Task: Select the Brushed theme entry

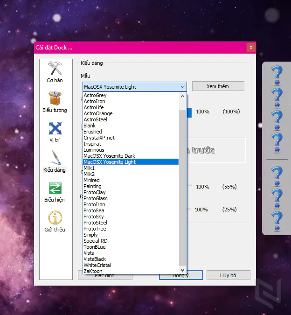Action: pos(131,132)
